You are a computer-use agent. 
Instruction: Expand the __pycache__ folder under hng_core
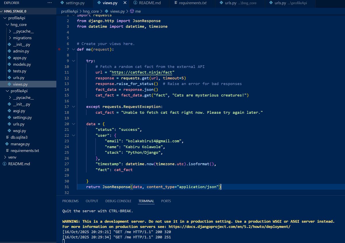click(x=10, y=31)
